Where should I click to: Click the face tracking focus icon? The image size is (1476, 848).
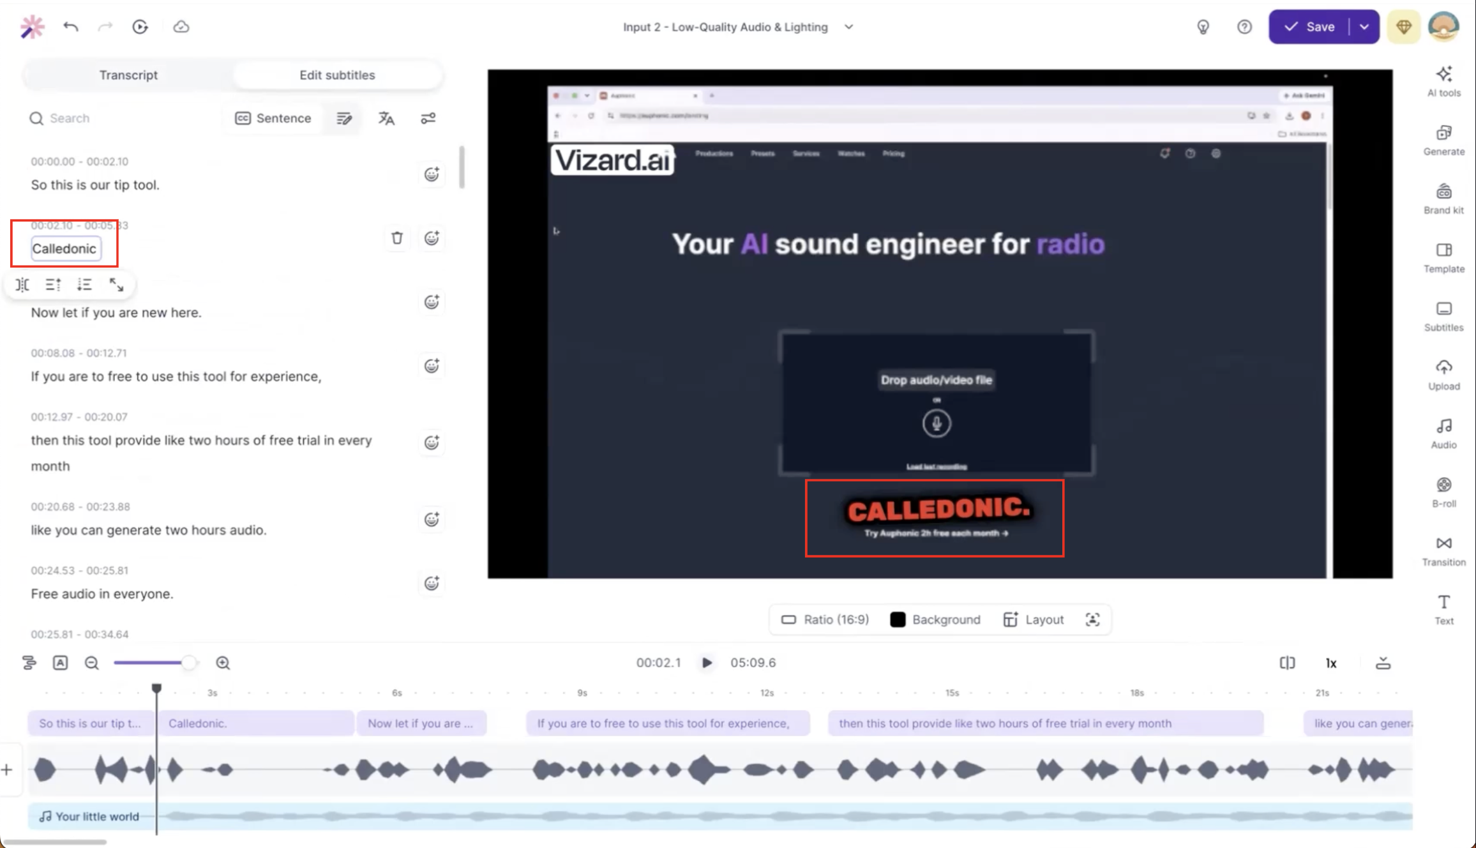pyautogui.click(x=1092, y=619)
